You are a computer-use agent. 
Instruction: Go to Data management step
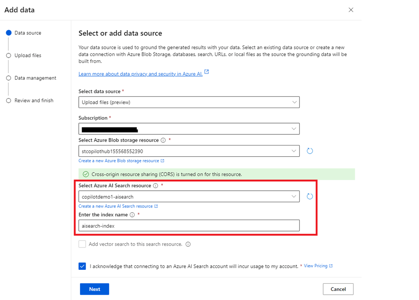(x=35, y=78)
